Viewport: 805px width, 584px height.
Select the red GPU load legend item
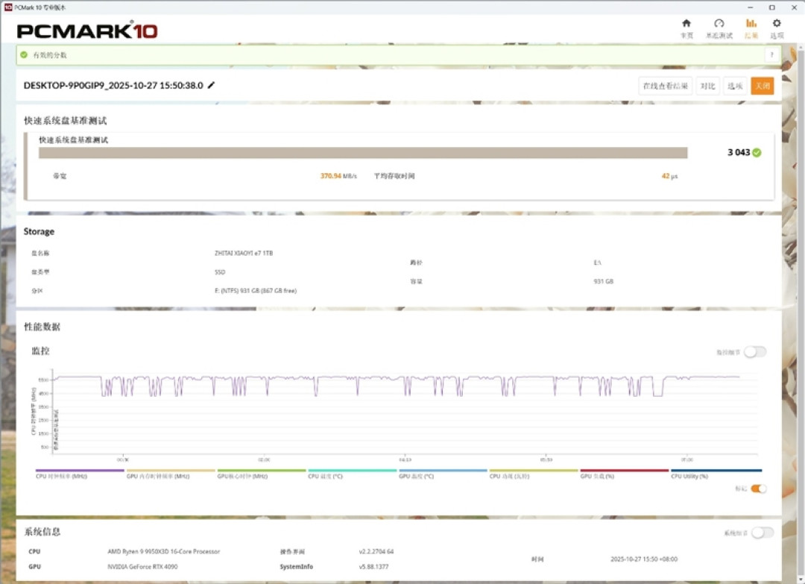(625, 474)
